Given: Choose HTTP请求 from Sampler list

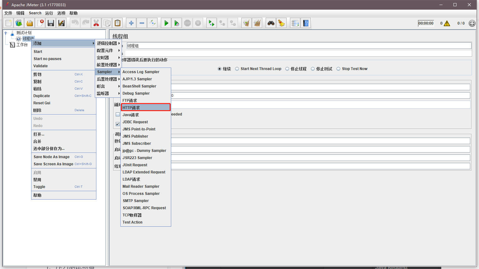Looking at the screenshot, I should pos(146,108).
